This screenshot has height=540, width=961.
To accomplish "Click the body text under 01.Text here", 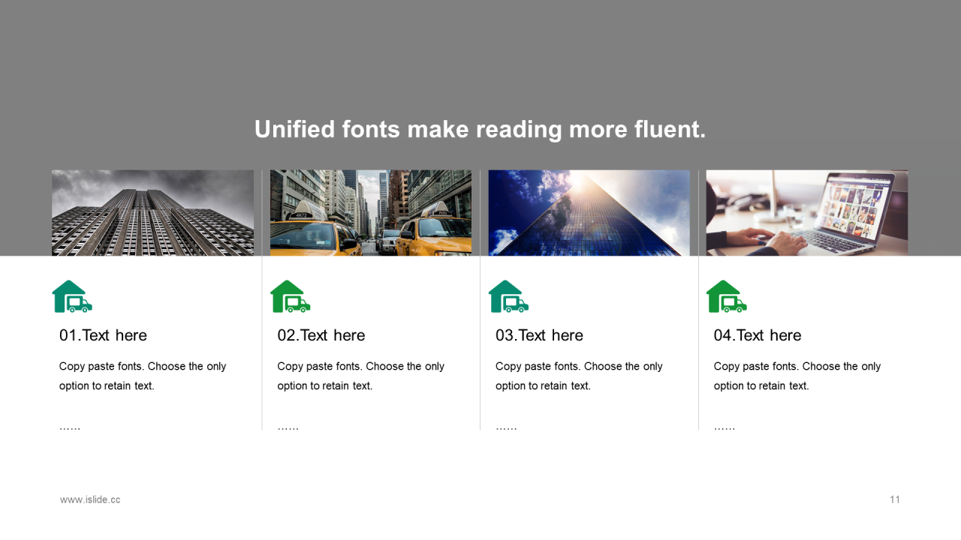I will [x=143, y=376].
